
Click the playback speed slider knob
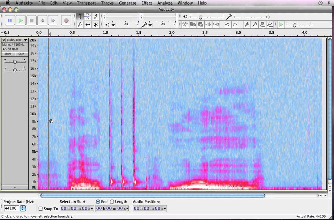click(295, 25)
